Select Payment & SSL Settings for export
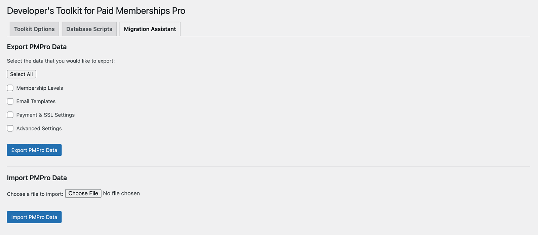The width and height of the screenshot is (538, 235). pyautogui.click(x=10, y=115)
